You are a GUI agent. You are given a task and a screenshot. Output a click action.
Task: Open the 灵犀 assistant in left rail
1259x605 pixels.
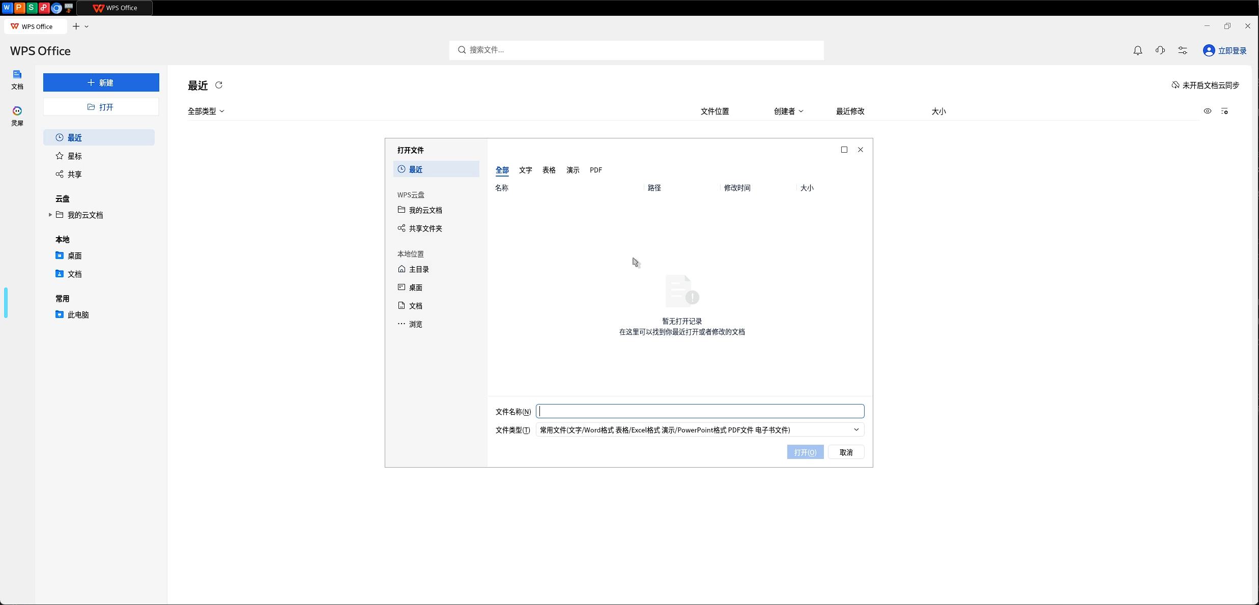[x=17, y=116]
